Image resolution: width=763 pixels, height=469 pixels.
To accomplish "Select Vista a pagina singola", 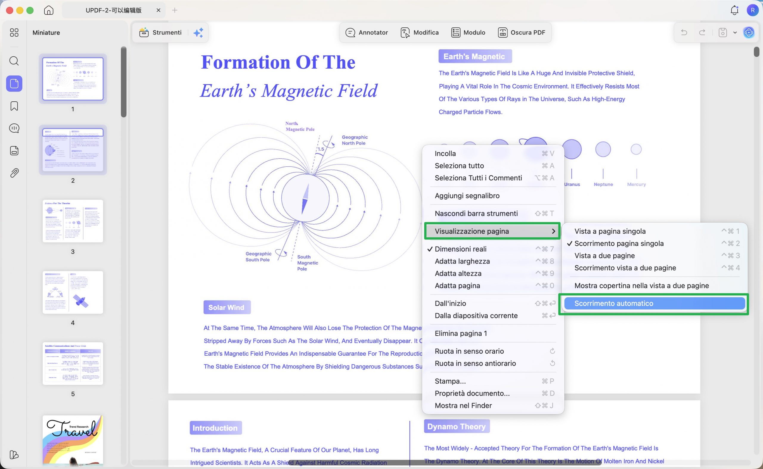I will pyautogui.click(x=655, y=231).
